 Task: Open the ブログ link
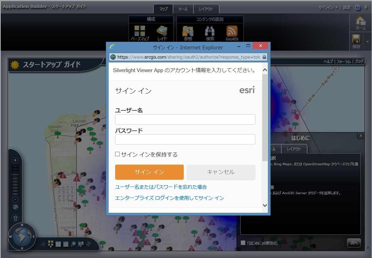[359, 61]
